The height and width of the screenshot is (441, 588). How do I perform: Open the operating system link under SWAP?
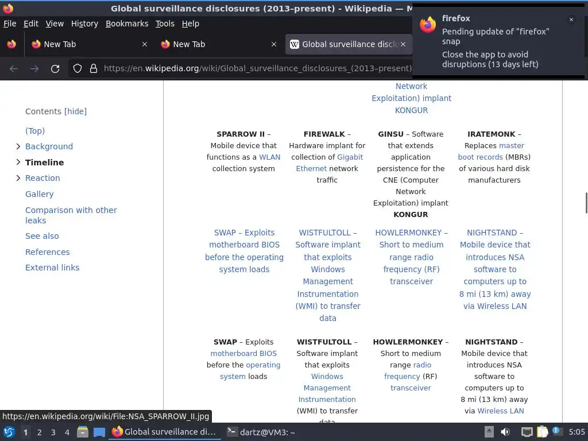coord(250,370)
